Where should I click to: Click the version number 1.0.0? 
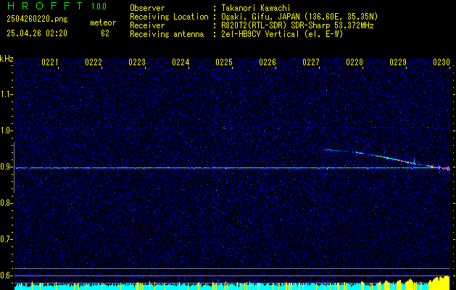pyautogui.click(x=99, y=6)
